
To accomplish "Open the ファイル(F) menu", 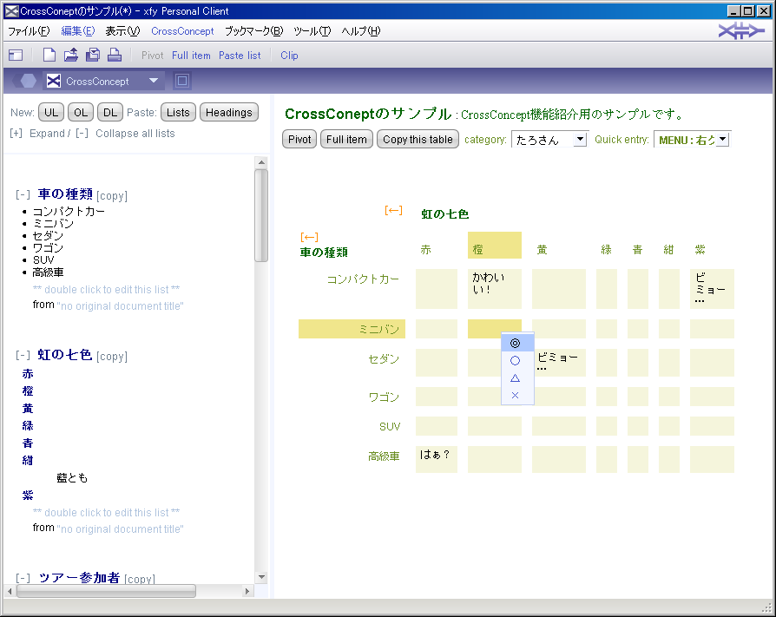I will (29, 31).
